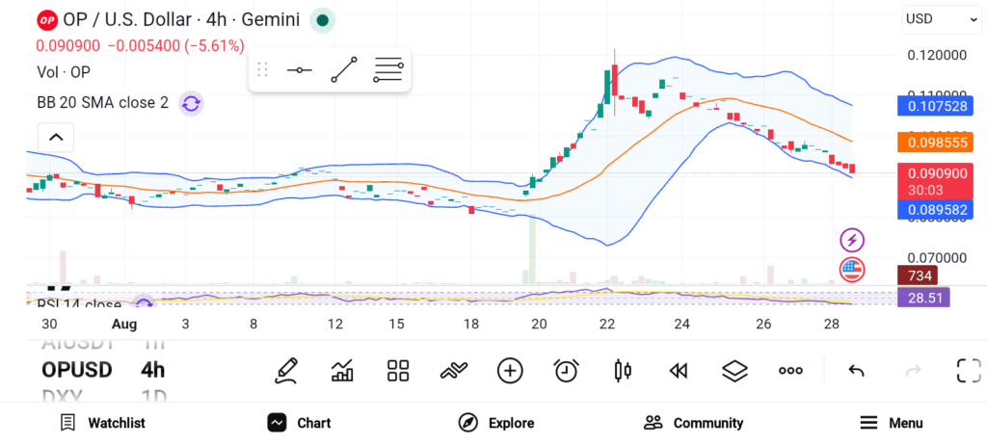Click the 0.089582 lower band price label
This screenshot has width=987, height=444.
pos(935,209)
